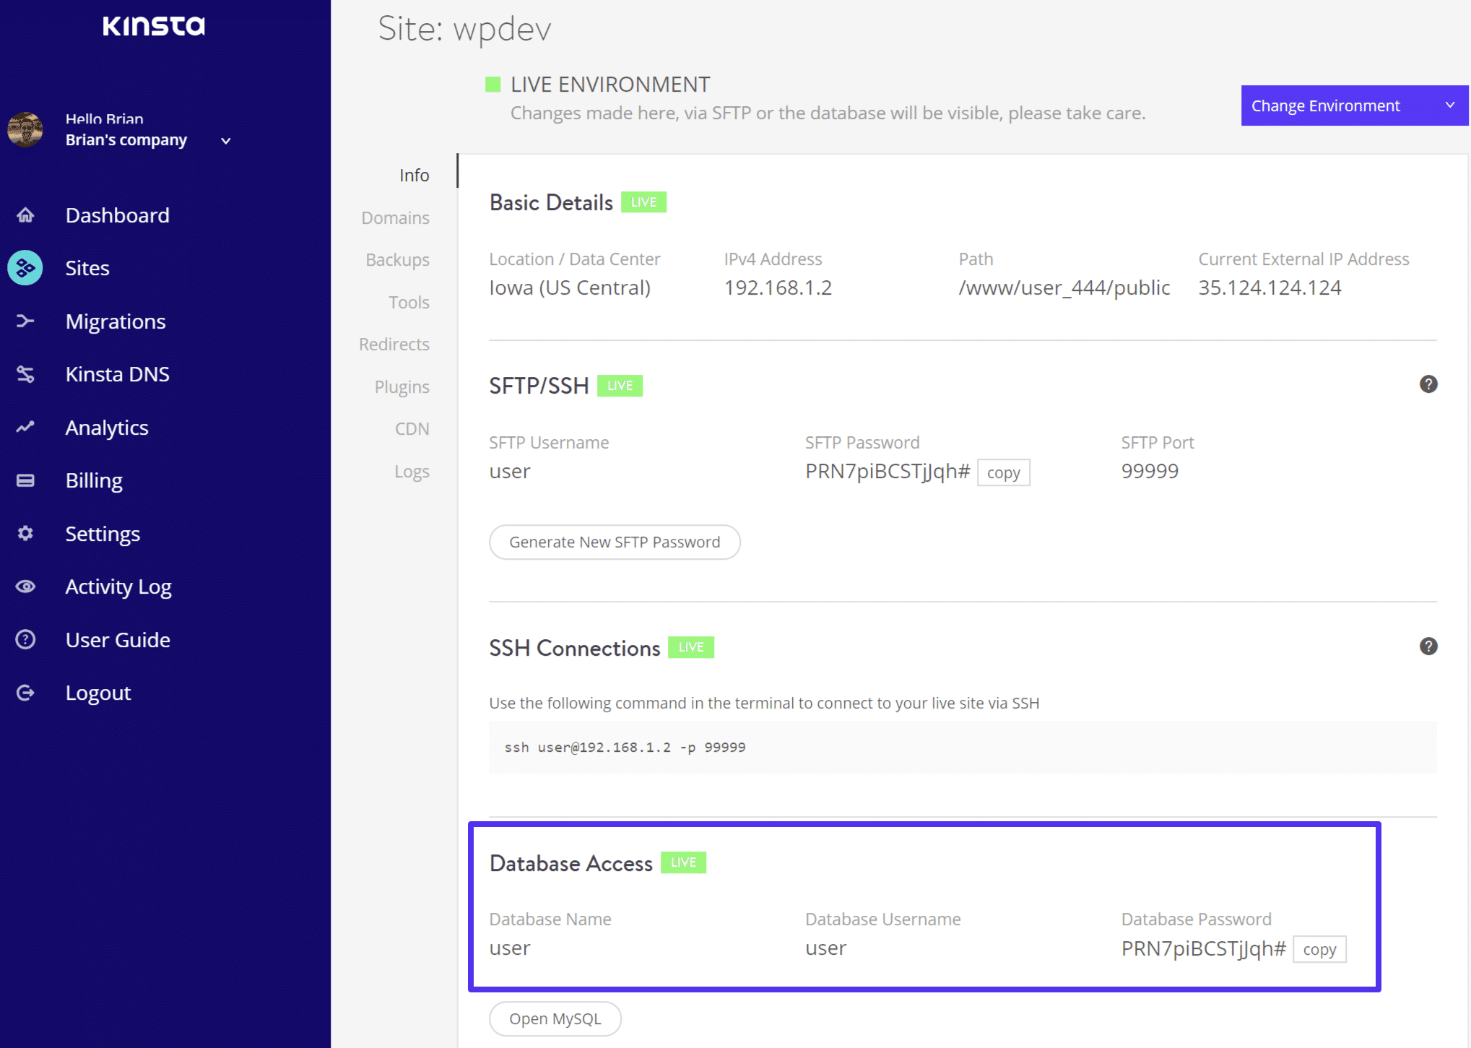1471x1048 pixels.
Task: Switch to the Backups tab
Action: (398, 260)
